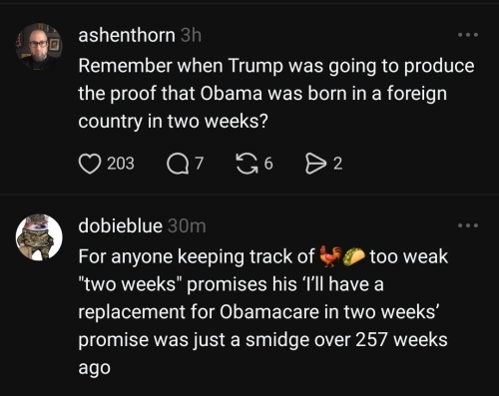Click the taco emoji in dobieblue's reply
499x396 pixels.
coord(354,256)
